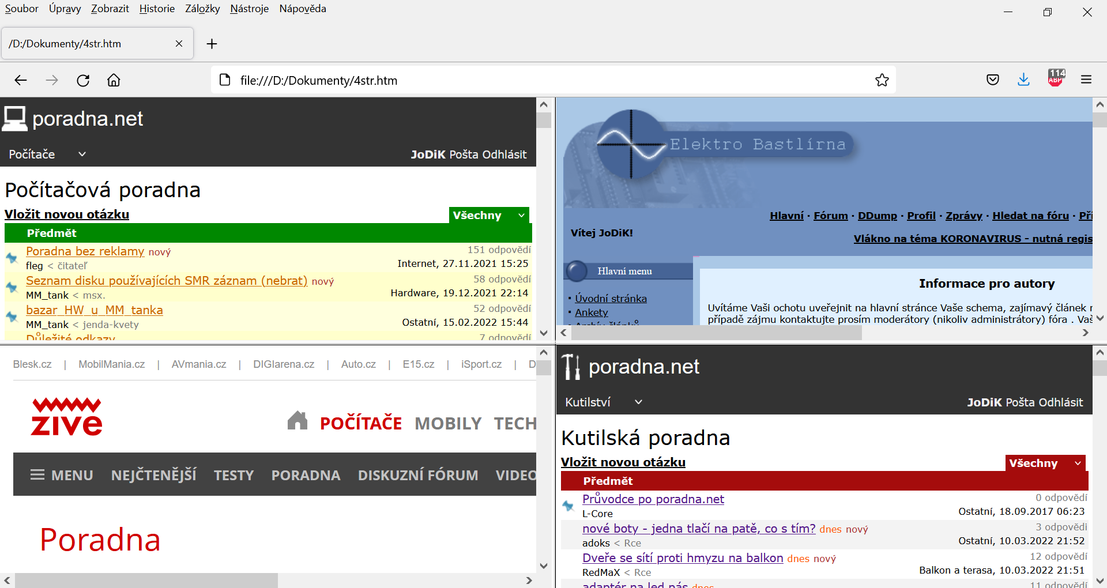1107x588 pixels.
Task: Click POČÍTAČE in the Zive navigation
Action: click(361, 424)
